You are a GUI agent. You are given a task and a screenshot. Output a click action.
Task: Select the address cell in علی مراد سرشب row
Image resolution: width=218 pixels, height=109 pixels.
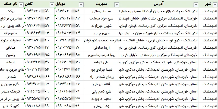tap(159, 18)
